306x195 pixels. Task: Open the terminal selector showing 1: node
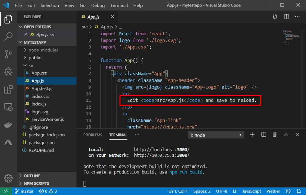(215, 135)
